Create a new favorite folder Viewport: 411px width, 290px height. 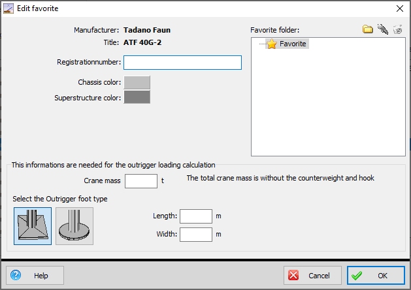pos(368,29)
